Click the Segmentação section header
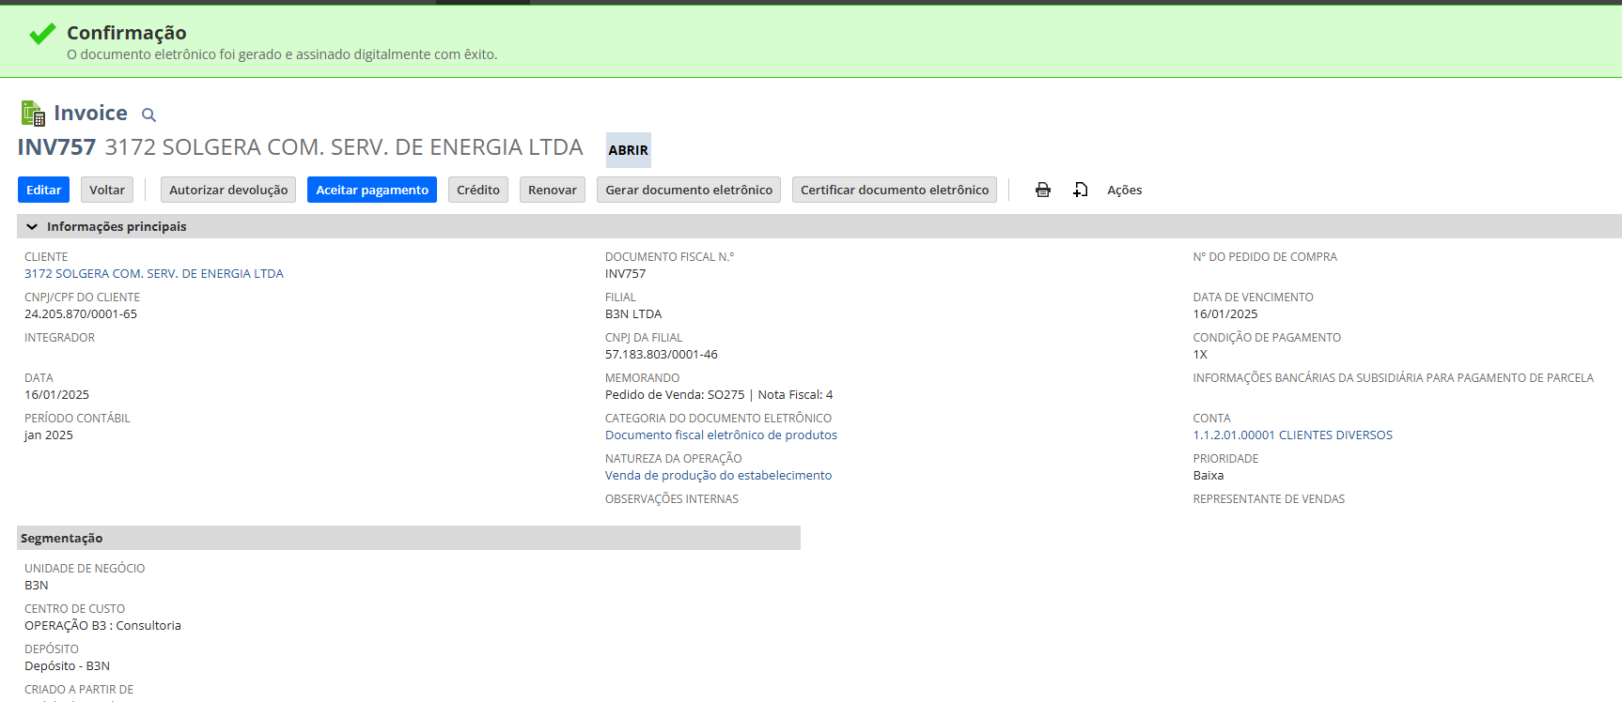Image resolution: width=1622 pixels, height=702 pixels. click(62, 538)
